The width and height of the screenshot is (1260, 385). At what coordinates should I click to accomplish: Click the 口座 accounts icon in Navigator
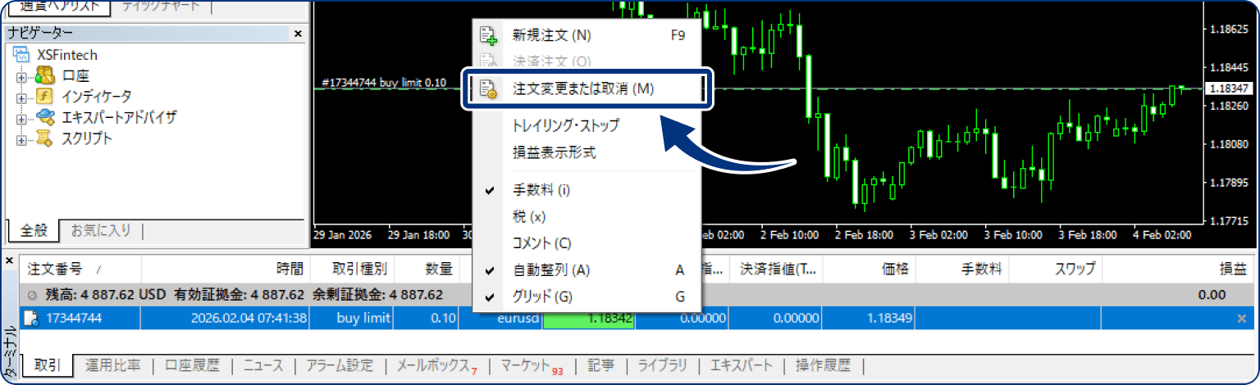point(44,76)
